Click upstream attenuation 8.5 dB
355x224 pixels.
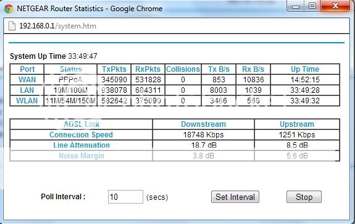click(x=297, y=145)
